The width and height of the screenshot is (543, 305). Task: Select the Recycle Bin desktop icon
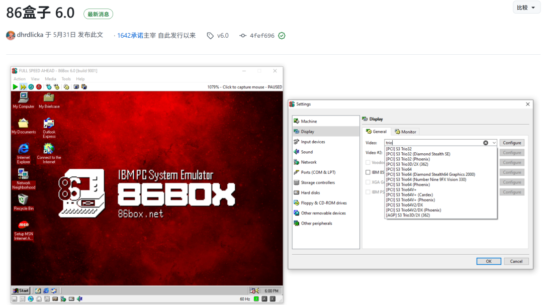pos(24,202)
